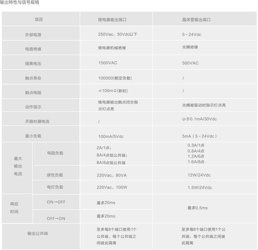Click the 继电器输出端口 column header

112,20
